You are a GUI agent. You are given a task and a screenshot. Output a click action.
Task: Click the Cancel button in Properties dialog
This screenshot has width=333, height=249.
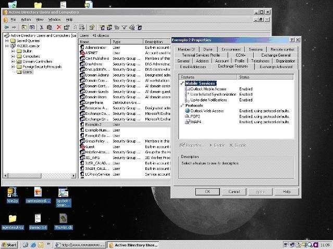pyautogui.click(x=234, y=191)
